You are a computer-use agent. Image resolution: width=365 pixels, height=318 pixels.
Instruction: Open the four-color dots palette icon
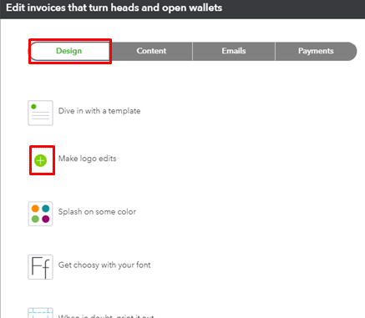click(x=40, y=214)
